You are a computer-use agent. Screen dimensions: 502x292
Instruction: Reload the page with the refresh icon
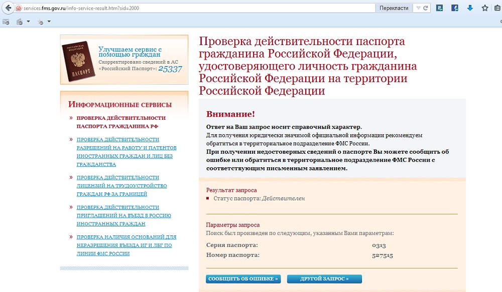(x=426, y=9)
